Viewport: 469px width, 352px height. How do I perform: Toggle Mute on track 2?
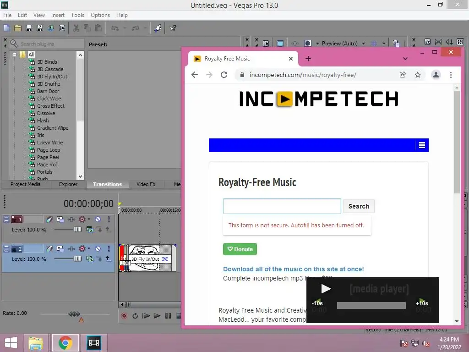(x=98, y=248)
